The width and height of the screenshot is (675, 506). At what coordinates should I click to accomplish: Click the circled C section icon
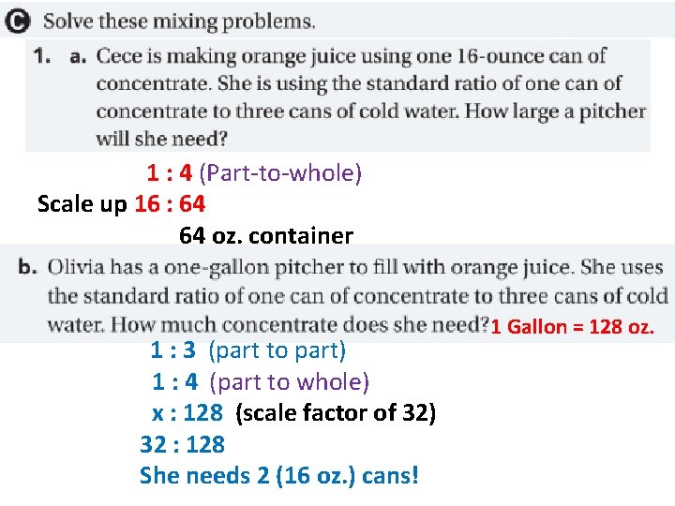(18, 22)
